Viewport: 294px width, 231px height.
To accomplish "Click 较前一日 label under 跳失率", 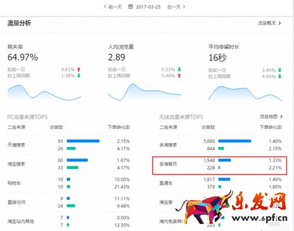I will coord(16,69).
